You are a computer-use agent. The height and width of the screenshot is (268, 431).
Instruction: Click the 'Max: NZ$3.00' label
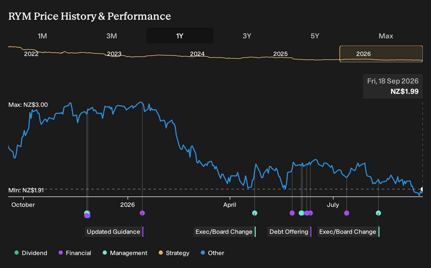pyautogui.click(x=28, y=105)
